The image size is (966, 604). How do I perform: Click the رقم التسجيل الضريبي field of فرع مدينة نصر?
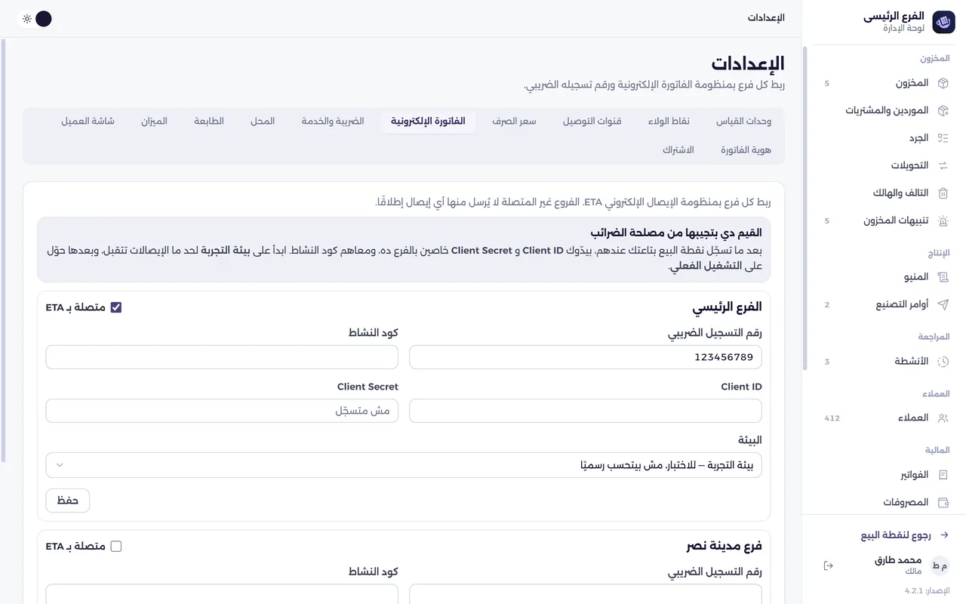tap(586, 594)
